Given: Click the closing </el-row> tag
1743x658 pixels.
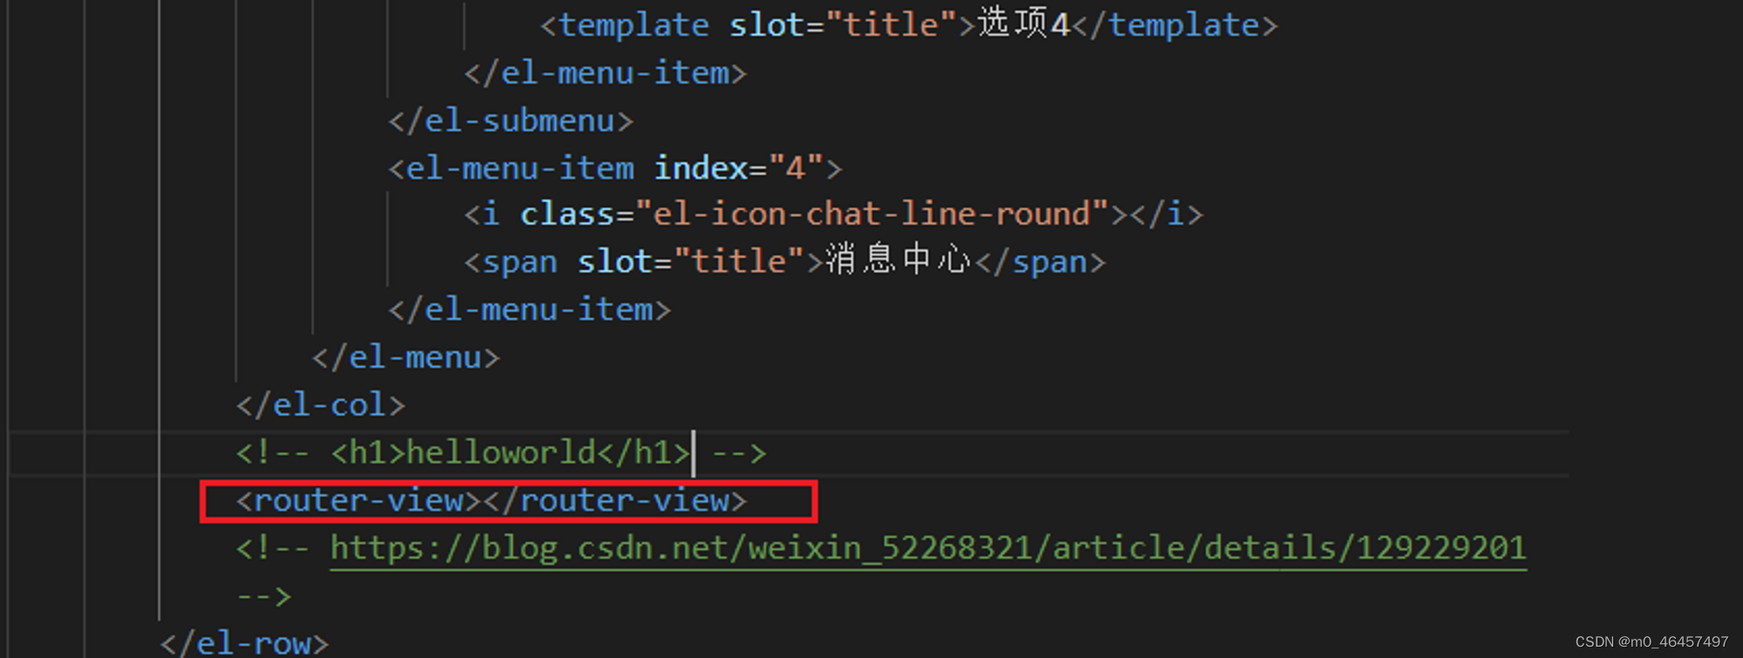Looking at the screenshot, I should coord(245,643).
